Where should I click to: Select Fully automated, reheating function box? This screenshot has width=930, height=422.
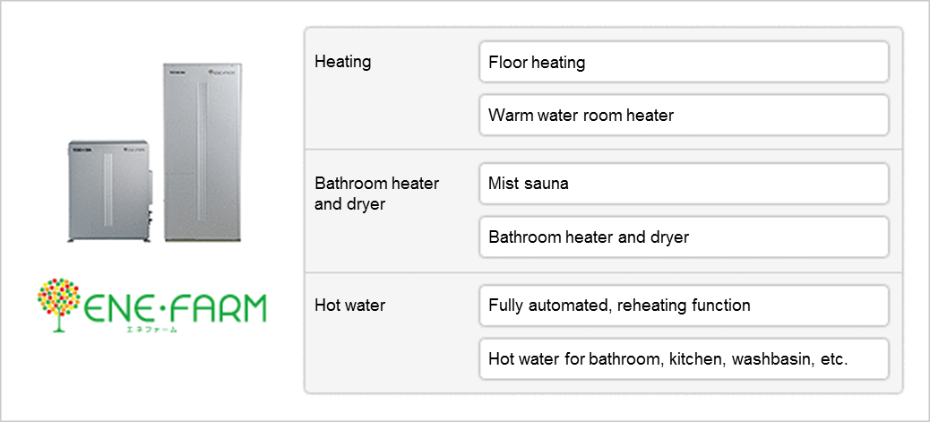point(684,305)
